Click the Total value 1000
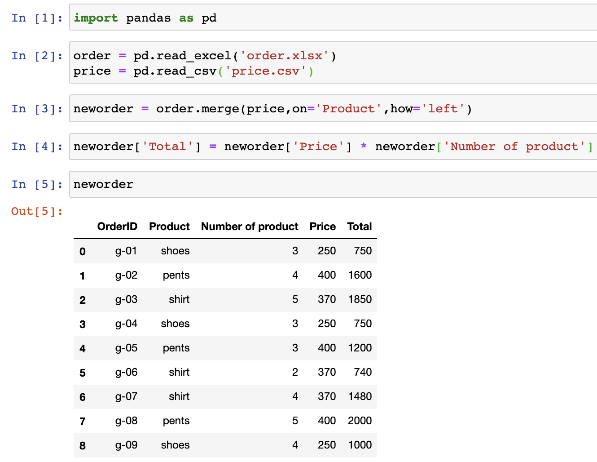Image resolution: width=597 pixels, height=462 pixels. pyautogui.click(x=360, y=445)
